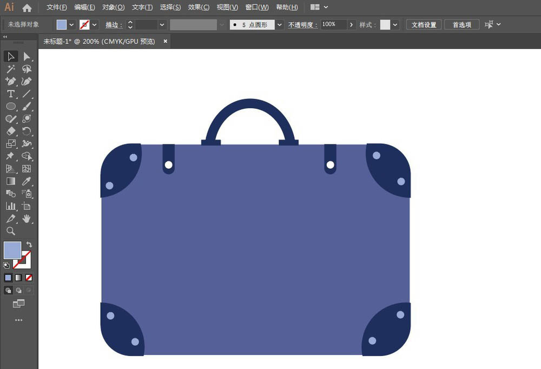Click the 文档设置 button
541x369 pixels.
tap(424, 24)
